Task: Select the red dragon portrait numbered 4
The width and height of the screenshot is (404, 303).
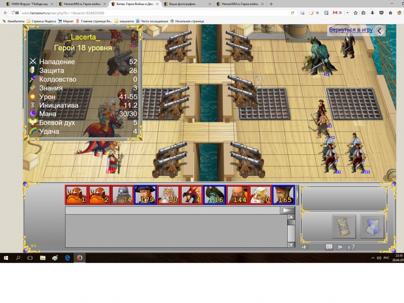Action: 191,195
